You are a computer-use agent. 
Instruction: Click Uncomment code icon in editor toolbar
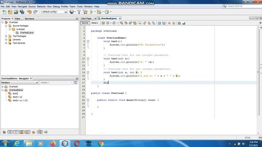tap(184, 23)
